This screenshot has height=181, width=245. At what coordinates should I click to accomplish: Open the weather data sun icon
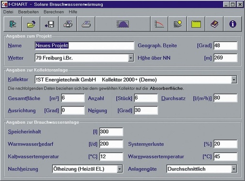click(178, 24)
